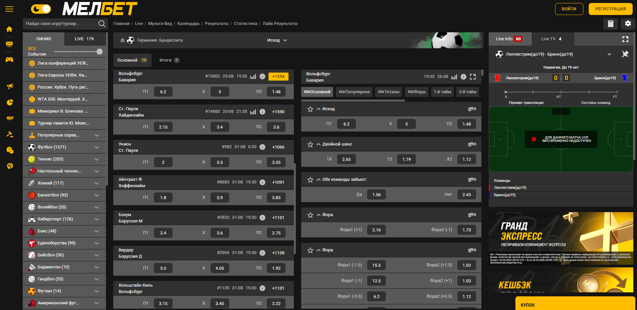The height and width of the screenshot is (310, 637).
Task: Open the settings gear icon
Action: coord(628,24)
